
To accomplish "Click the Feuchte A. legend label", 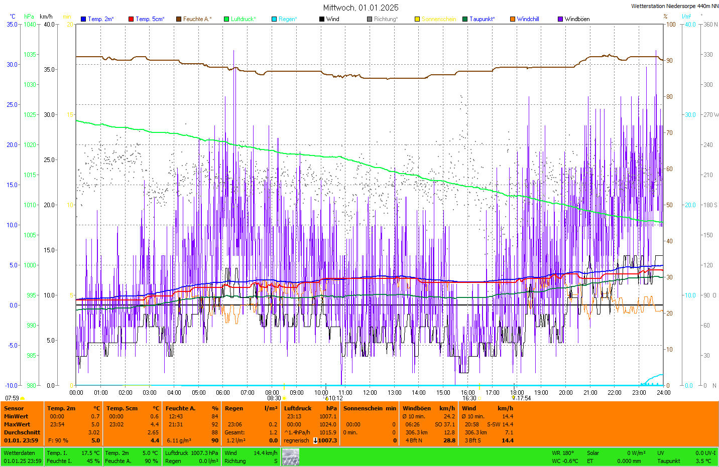I will pos(197,19).
